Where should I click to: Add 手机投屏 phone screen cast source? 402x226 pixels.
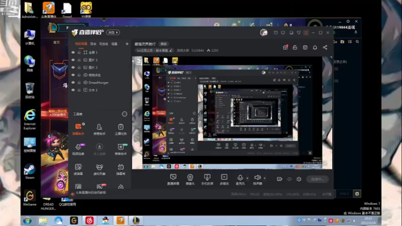[x=207, y=179]
